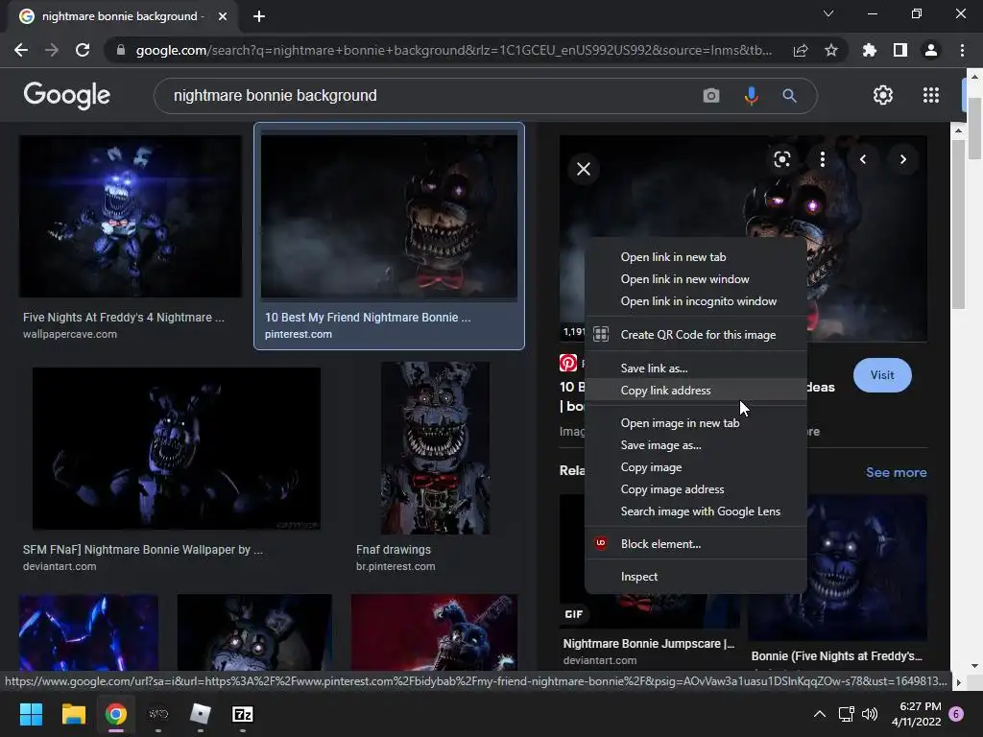This screenshot has width=983, height=737.
Task: Open 7-Zip from the taskbar
Action: click(x=243, y=714)
